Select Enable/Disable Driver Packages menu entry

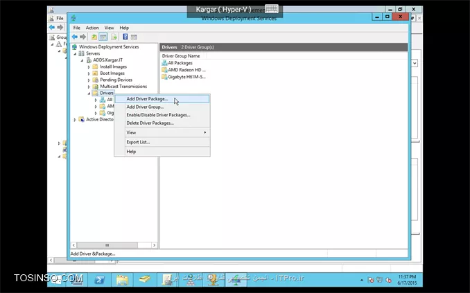pos(162,115)
